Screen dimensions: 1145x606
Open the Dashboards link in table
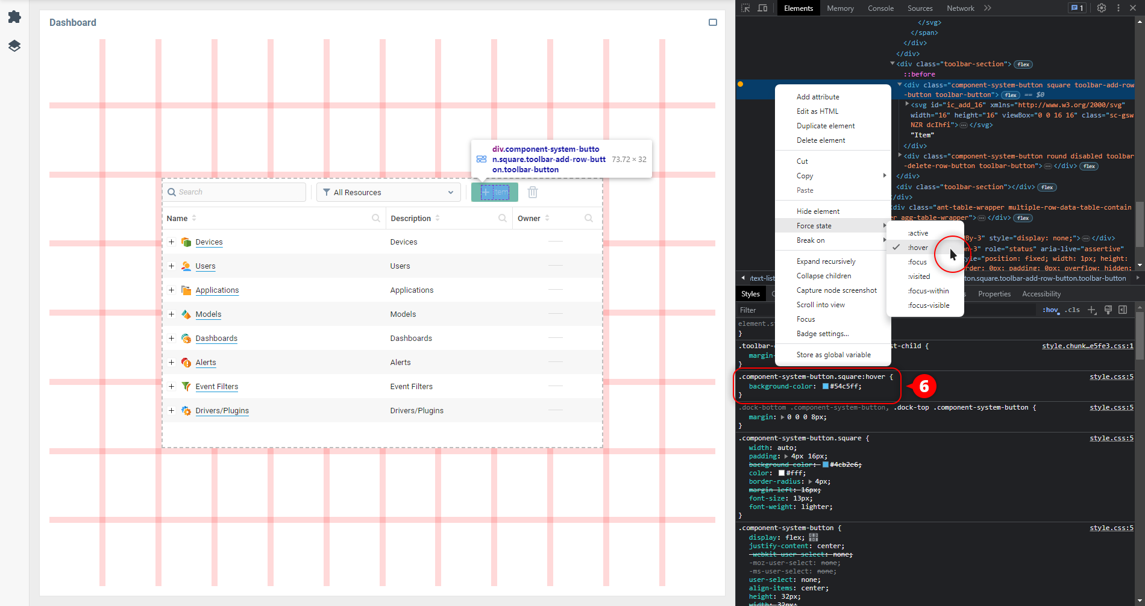216,339
